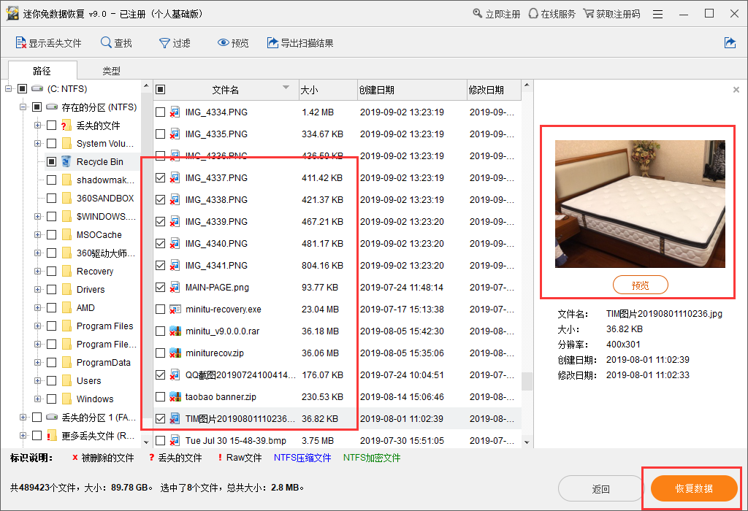Sort by the file name (文件名) column header
This screenshot has width=748, height=511.
point(225,90)
